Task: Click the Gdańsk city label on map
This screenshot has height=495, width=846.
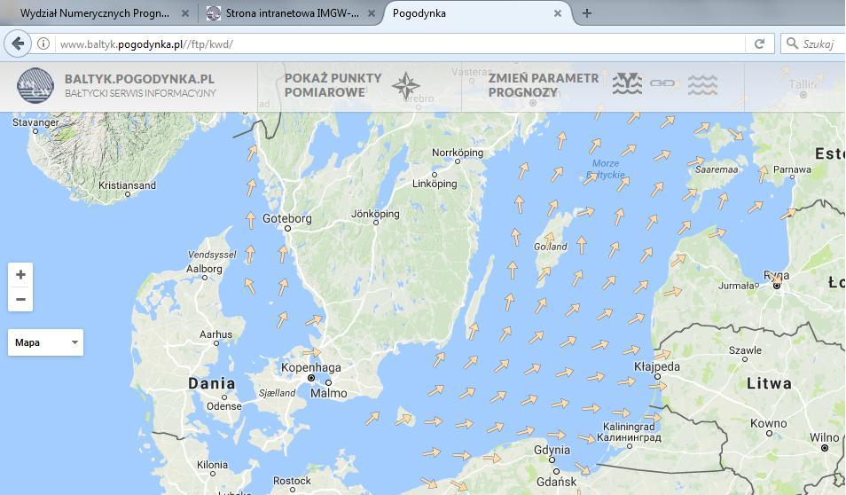Action: click(x=556, y=482)
